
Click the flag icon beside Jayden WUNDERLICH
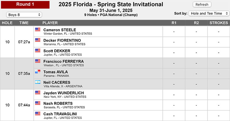click(38, 92)
